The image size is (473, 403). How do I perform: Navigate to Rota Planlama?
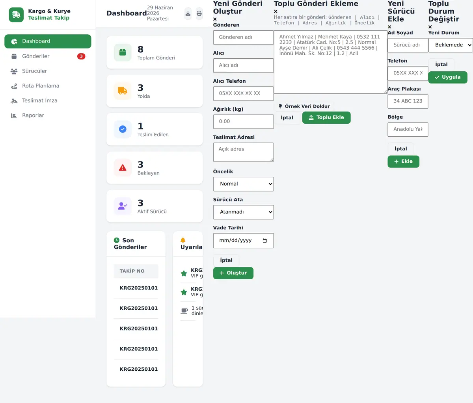tap(48, 86)
